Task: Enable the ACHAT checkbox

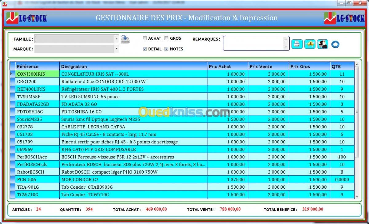Action: [x=145, y=38]
